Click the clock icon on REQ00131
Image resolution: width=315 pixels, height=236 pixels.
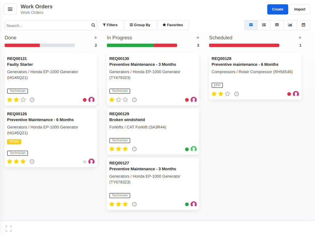pyautogui.click(x=32, y=100)
